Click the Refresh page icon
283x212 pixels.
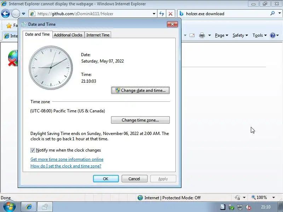click(x=162, y=14)
